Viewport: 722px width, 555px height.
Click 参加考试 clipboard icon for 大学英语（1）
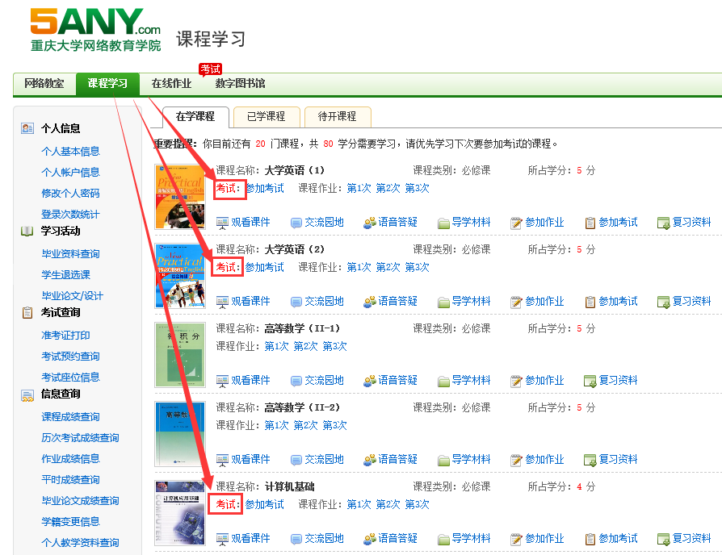tap(590, 223)
